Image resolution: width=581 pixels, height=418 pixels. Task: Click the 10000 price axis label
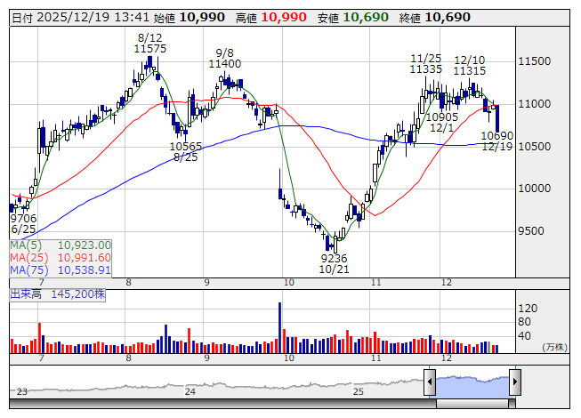click(535, 189)
